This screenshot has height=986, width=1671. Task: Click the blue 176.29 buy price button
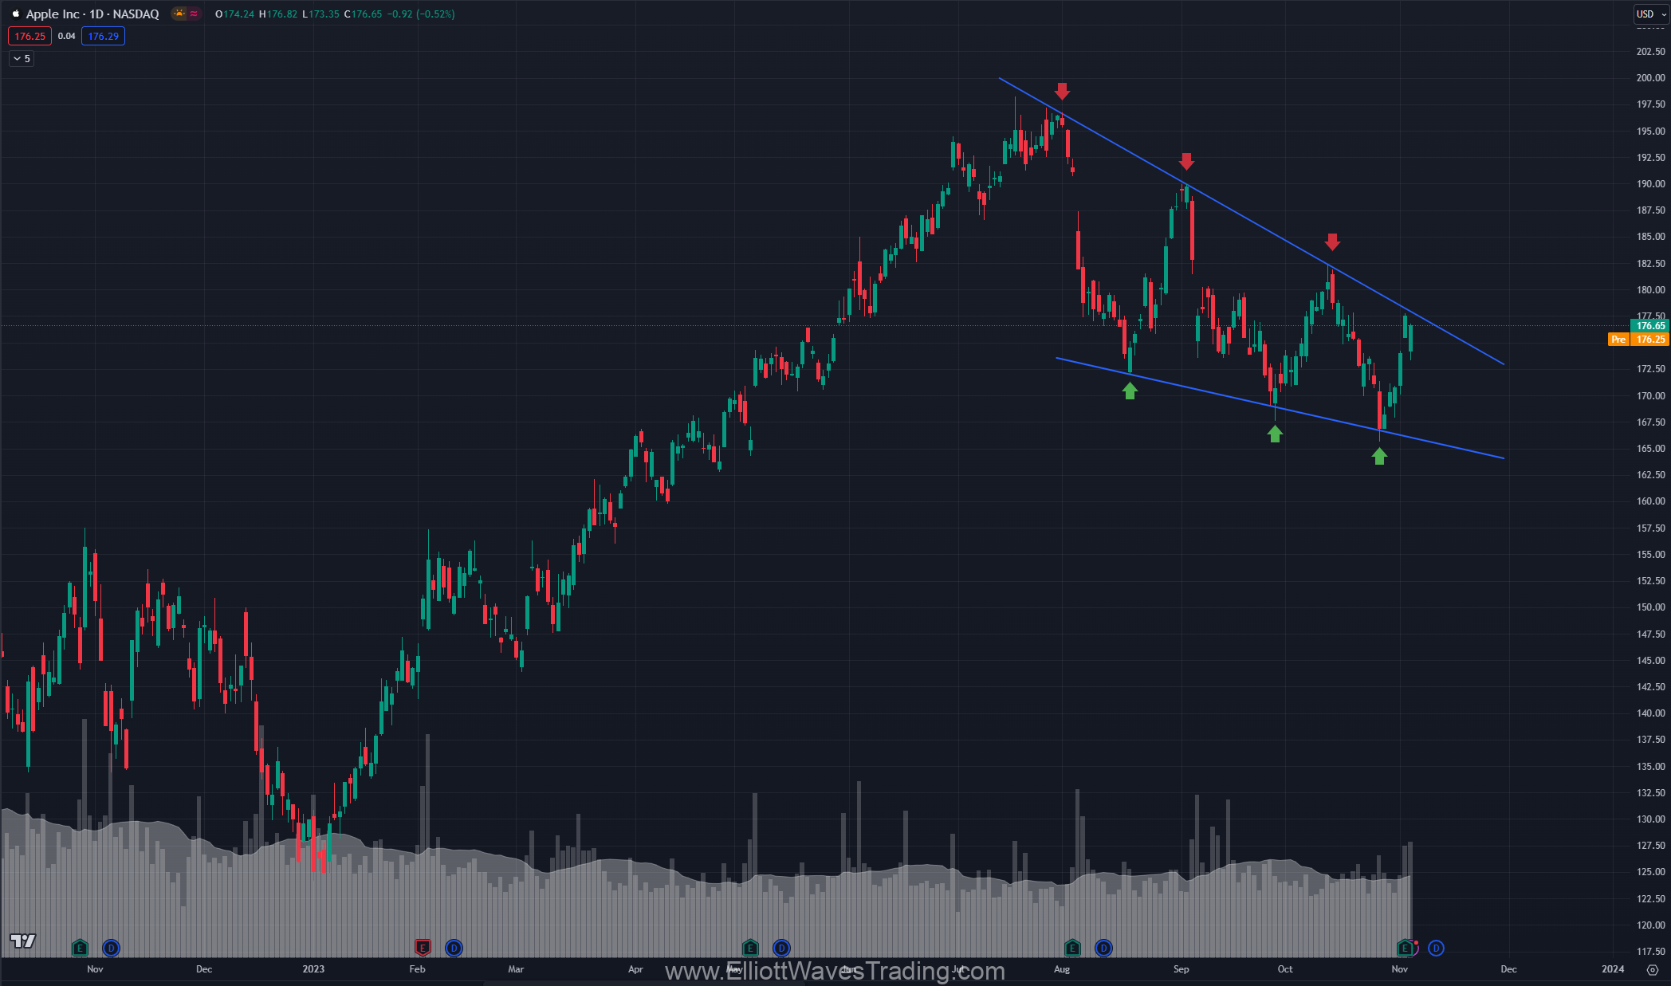click(x=103, y=36)
